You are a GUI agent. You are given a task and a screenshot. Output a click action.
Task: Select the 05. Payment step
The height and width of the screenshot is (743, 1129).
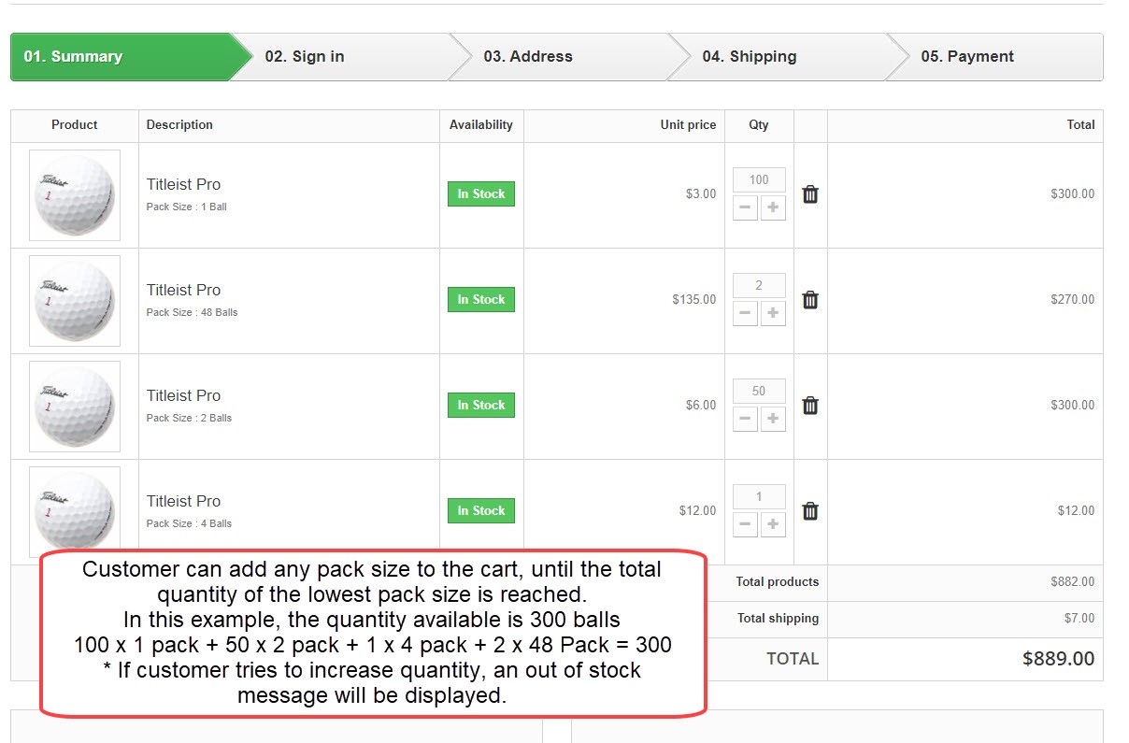(x=967, y=56)
